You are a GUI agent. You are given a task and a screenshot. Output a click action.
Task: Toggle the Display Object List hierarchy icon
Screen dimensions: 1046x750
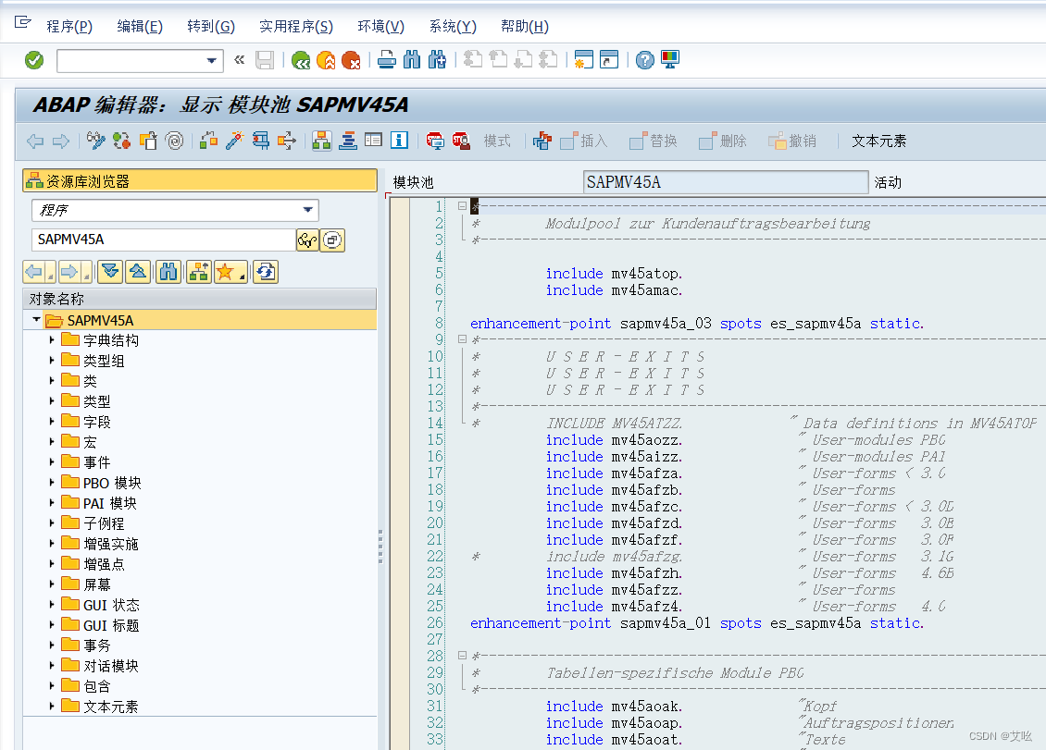click(x=321, y=141)
